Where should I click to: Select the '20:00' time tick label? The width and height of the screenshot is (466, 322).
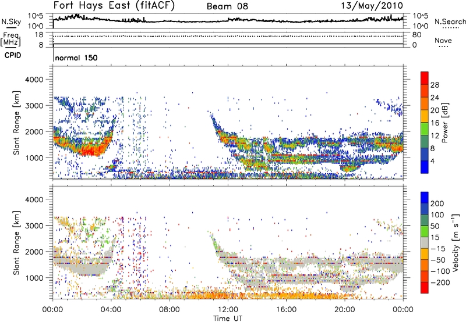[x=344, y=310]
